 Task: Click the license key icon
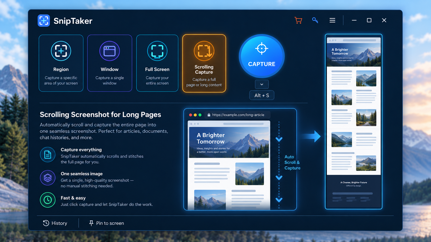click(x=315, y=20)
